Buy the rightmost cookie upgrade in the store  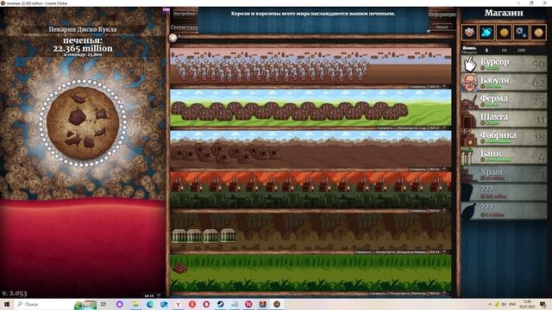pos(538,33)
